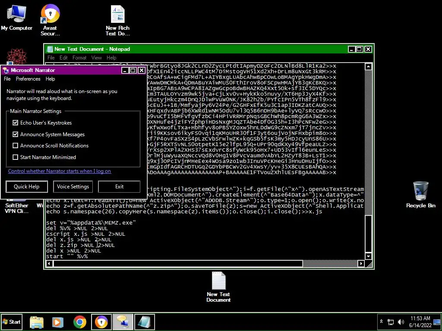Open Narrator File menu
This screenshot has width=442, height=331.
pyautogui.click(x=7, y=79)
